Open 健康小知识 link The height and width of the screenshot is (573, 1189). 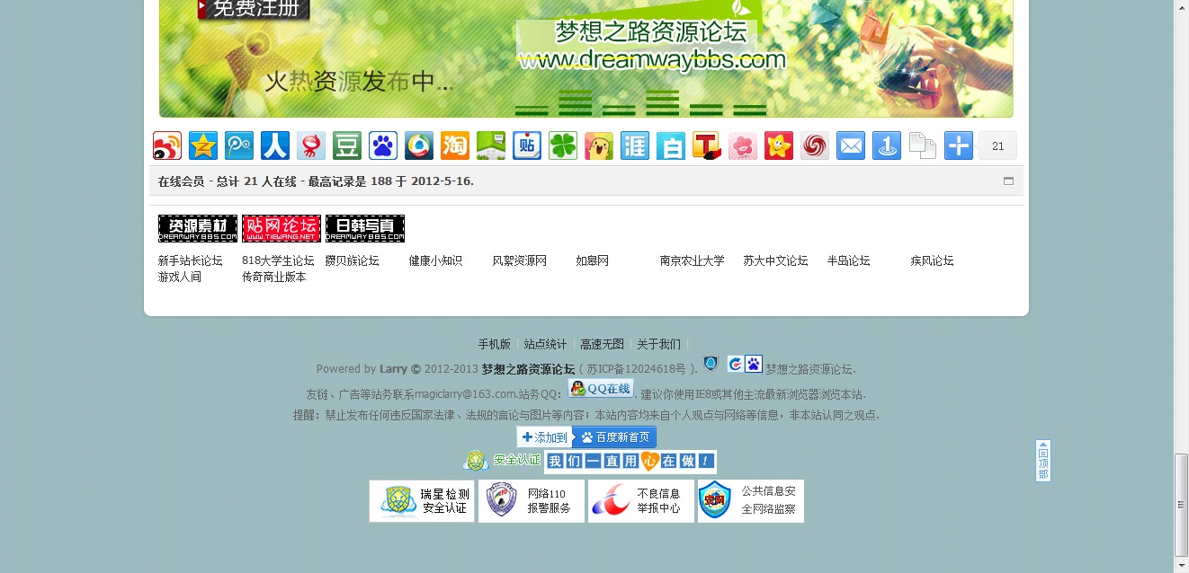tap(436, 260)
